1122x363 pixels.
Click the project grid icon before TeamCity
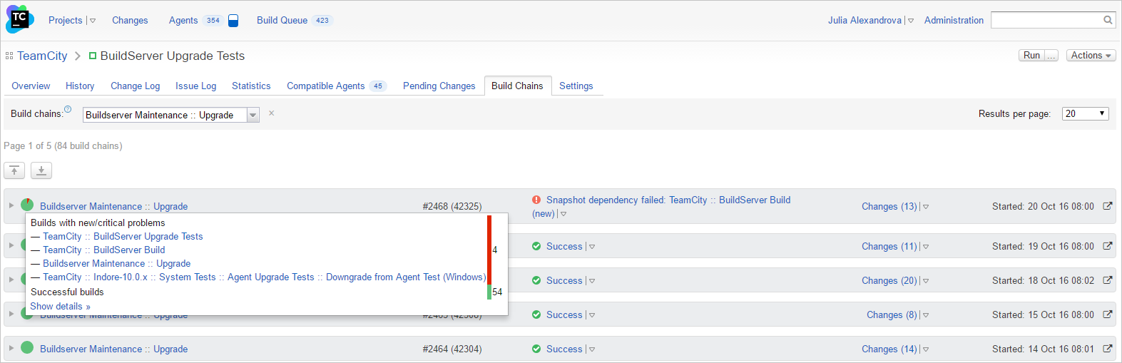[9, 56]
